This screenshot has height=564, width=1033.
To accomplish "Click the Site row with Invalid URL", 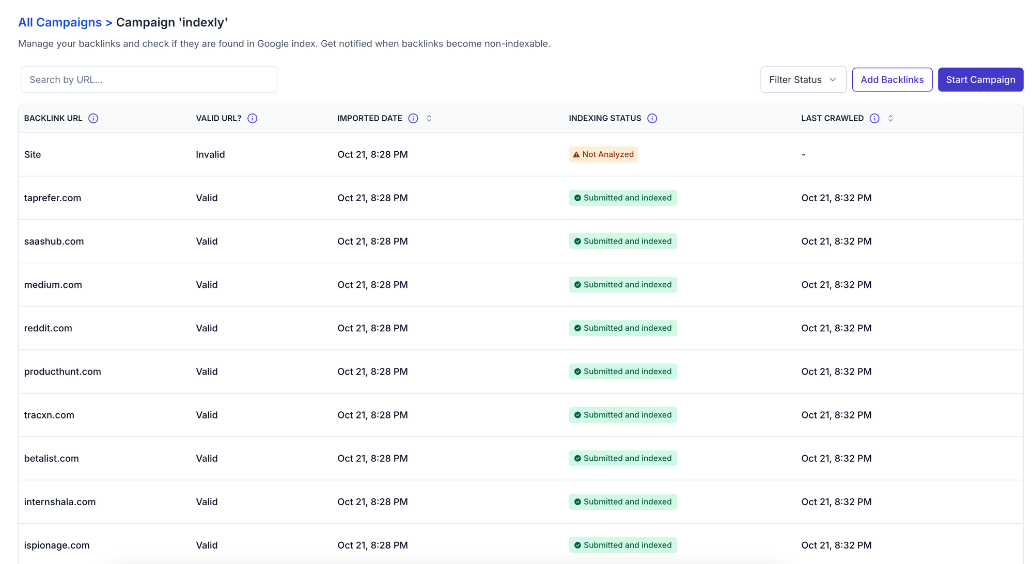I will click(33, 154).
